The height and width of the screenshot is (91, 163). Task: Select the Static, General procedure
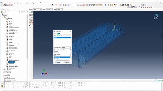click(x=62, y=57)
